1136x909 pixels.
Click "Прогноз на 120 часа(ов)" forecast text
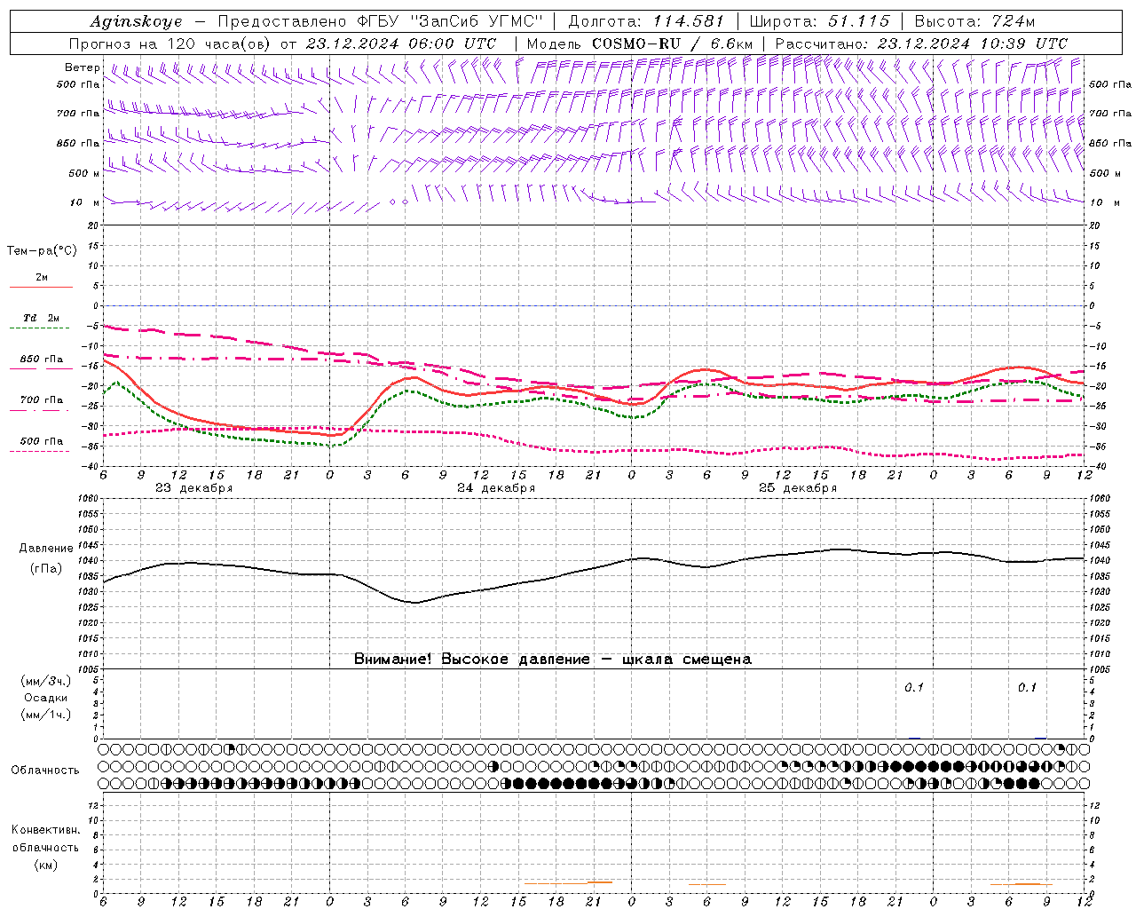tap(171, 43)
